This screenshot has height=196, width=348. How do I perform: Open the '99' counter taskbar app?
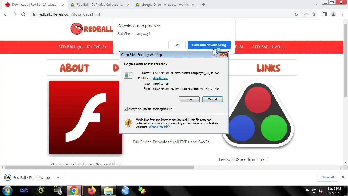[x=57, y=191]
